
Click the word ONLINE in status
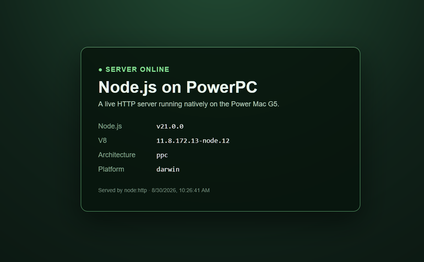[155, 70]
